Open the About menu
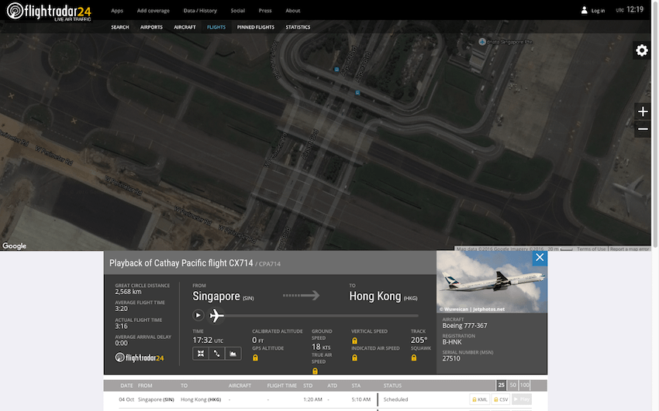Image resolution: width=659 pixels, height=411 pixels. point(293,11)
